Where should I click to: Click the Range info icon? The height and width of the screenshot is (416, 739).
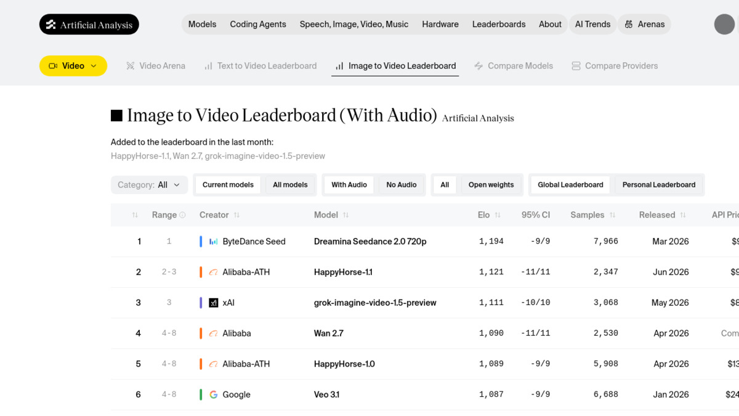click(182, 215)
